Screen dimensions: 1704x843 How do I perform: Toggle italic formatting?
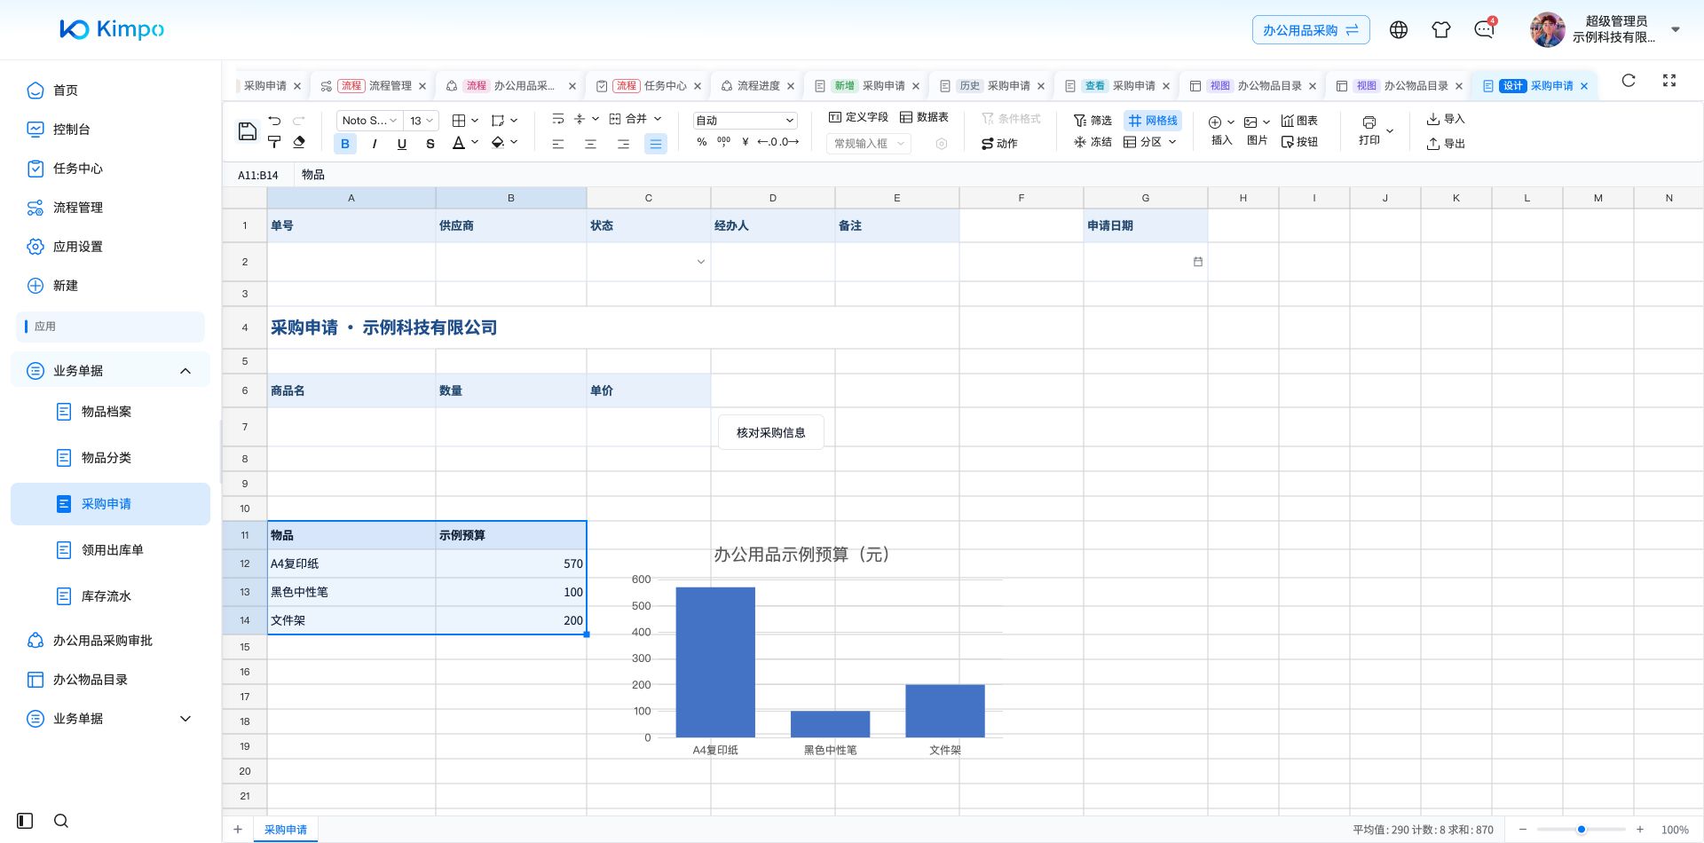(x=374, y=144)
